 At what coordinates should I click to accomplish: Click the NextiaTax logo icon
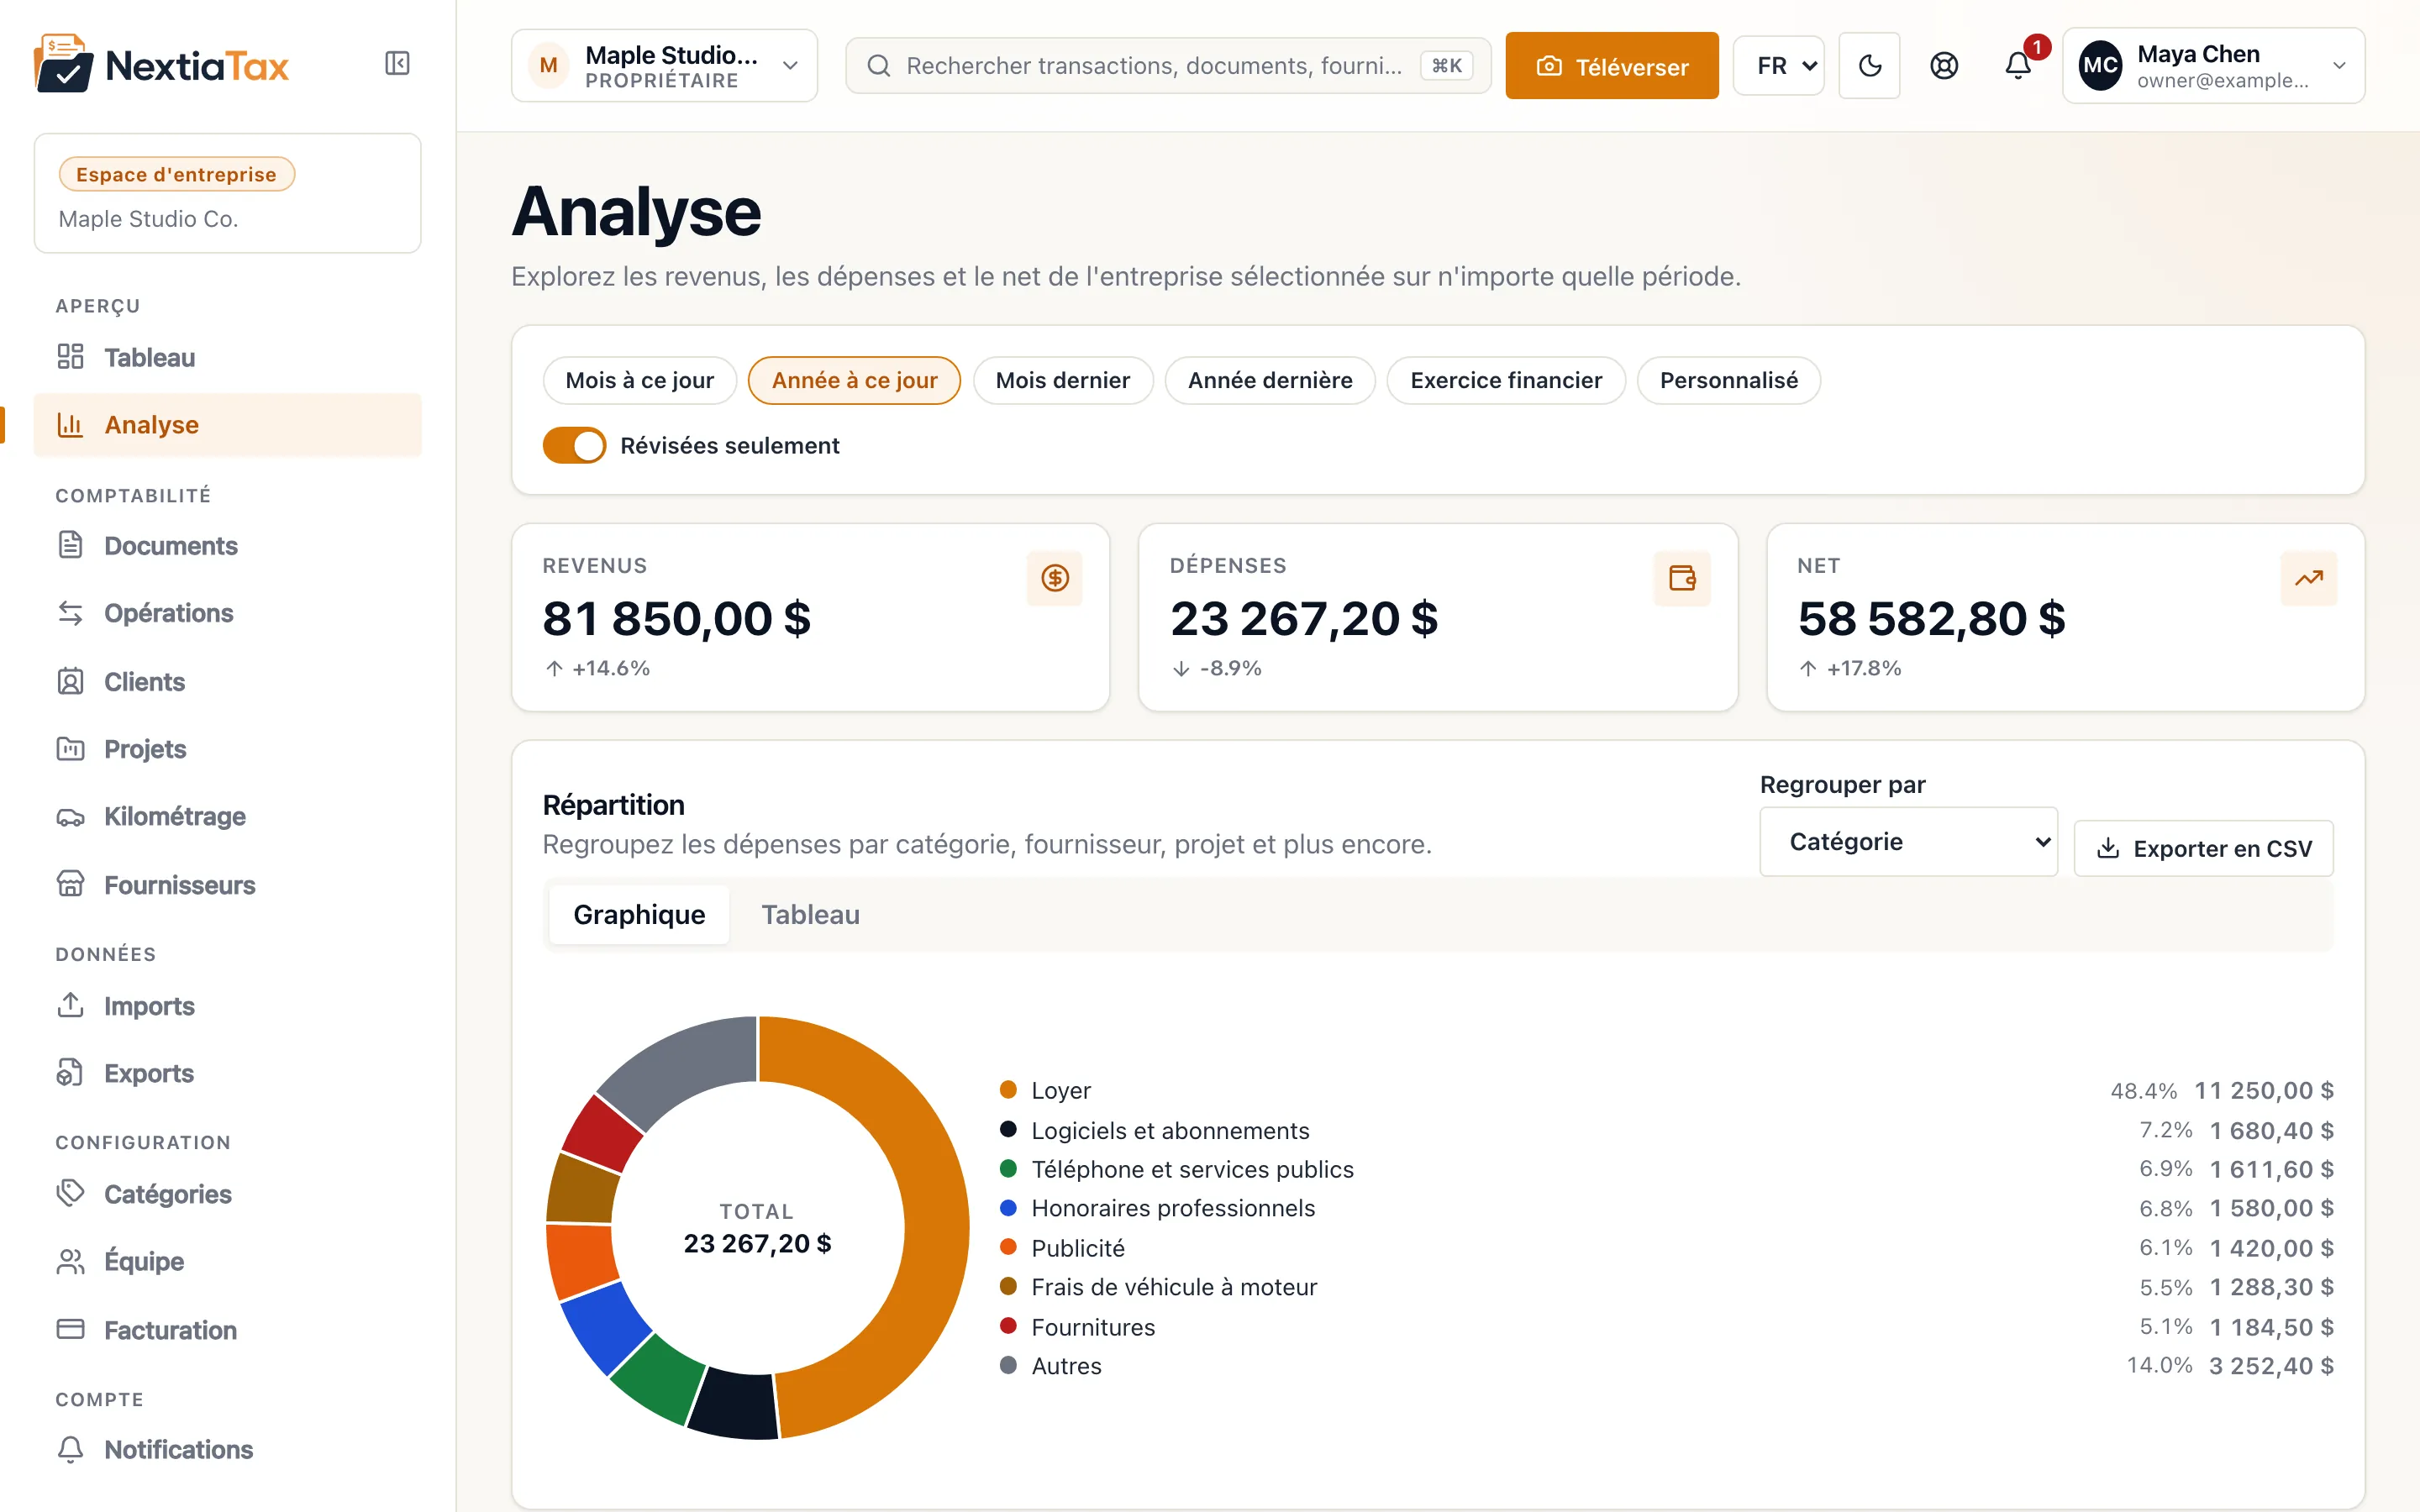click(x=63, y=64)
